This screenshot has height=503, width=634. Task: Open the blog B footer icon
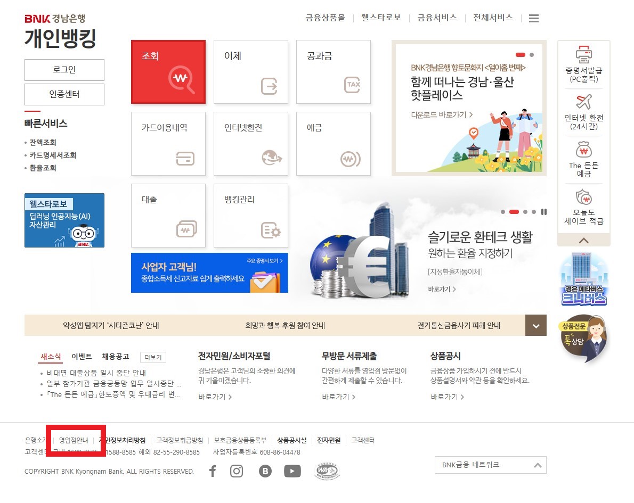(265, 471)
